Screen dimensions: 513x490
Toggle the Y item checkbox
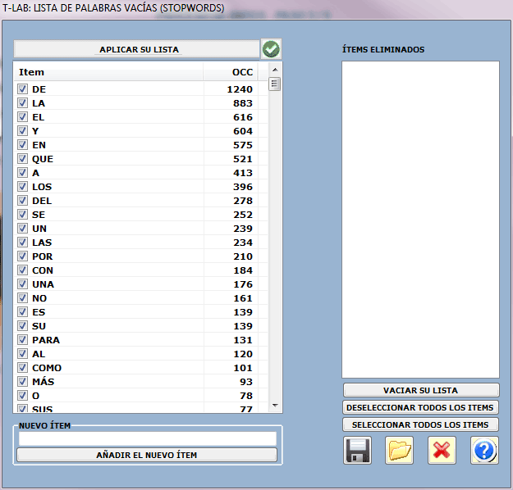click(23, 131)
